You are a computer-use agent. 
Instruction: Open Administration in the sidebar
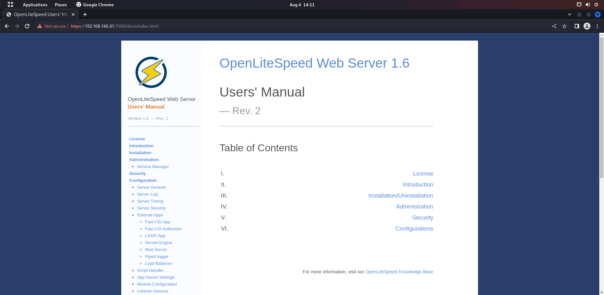click(x=144, y=159)
